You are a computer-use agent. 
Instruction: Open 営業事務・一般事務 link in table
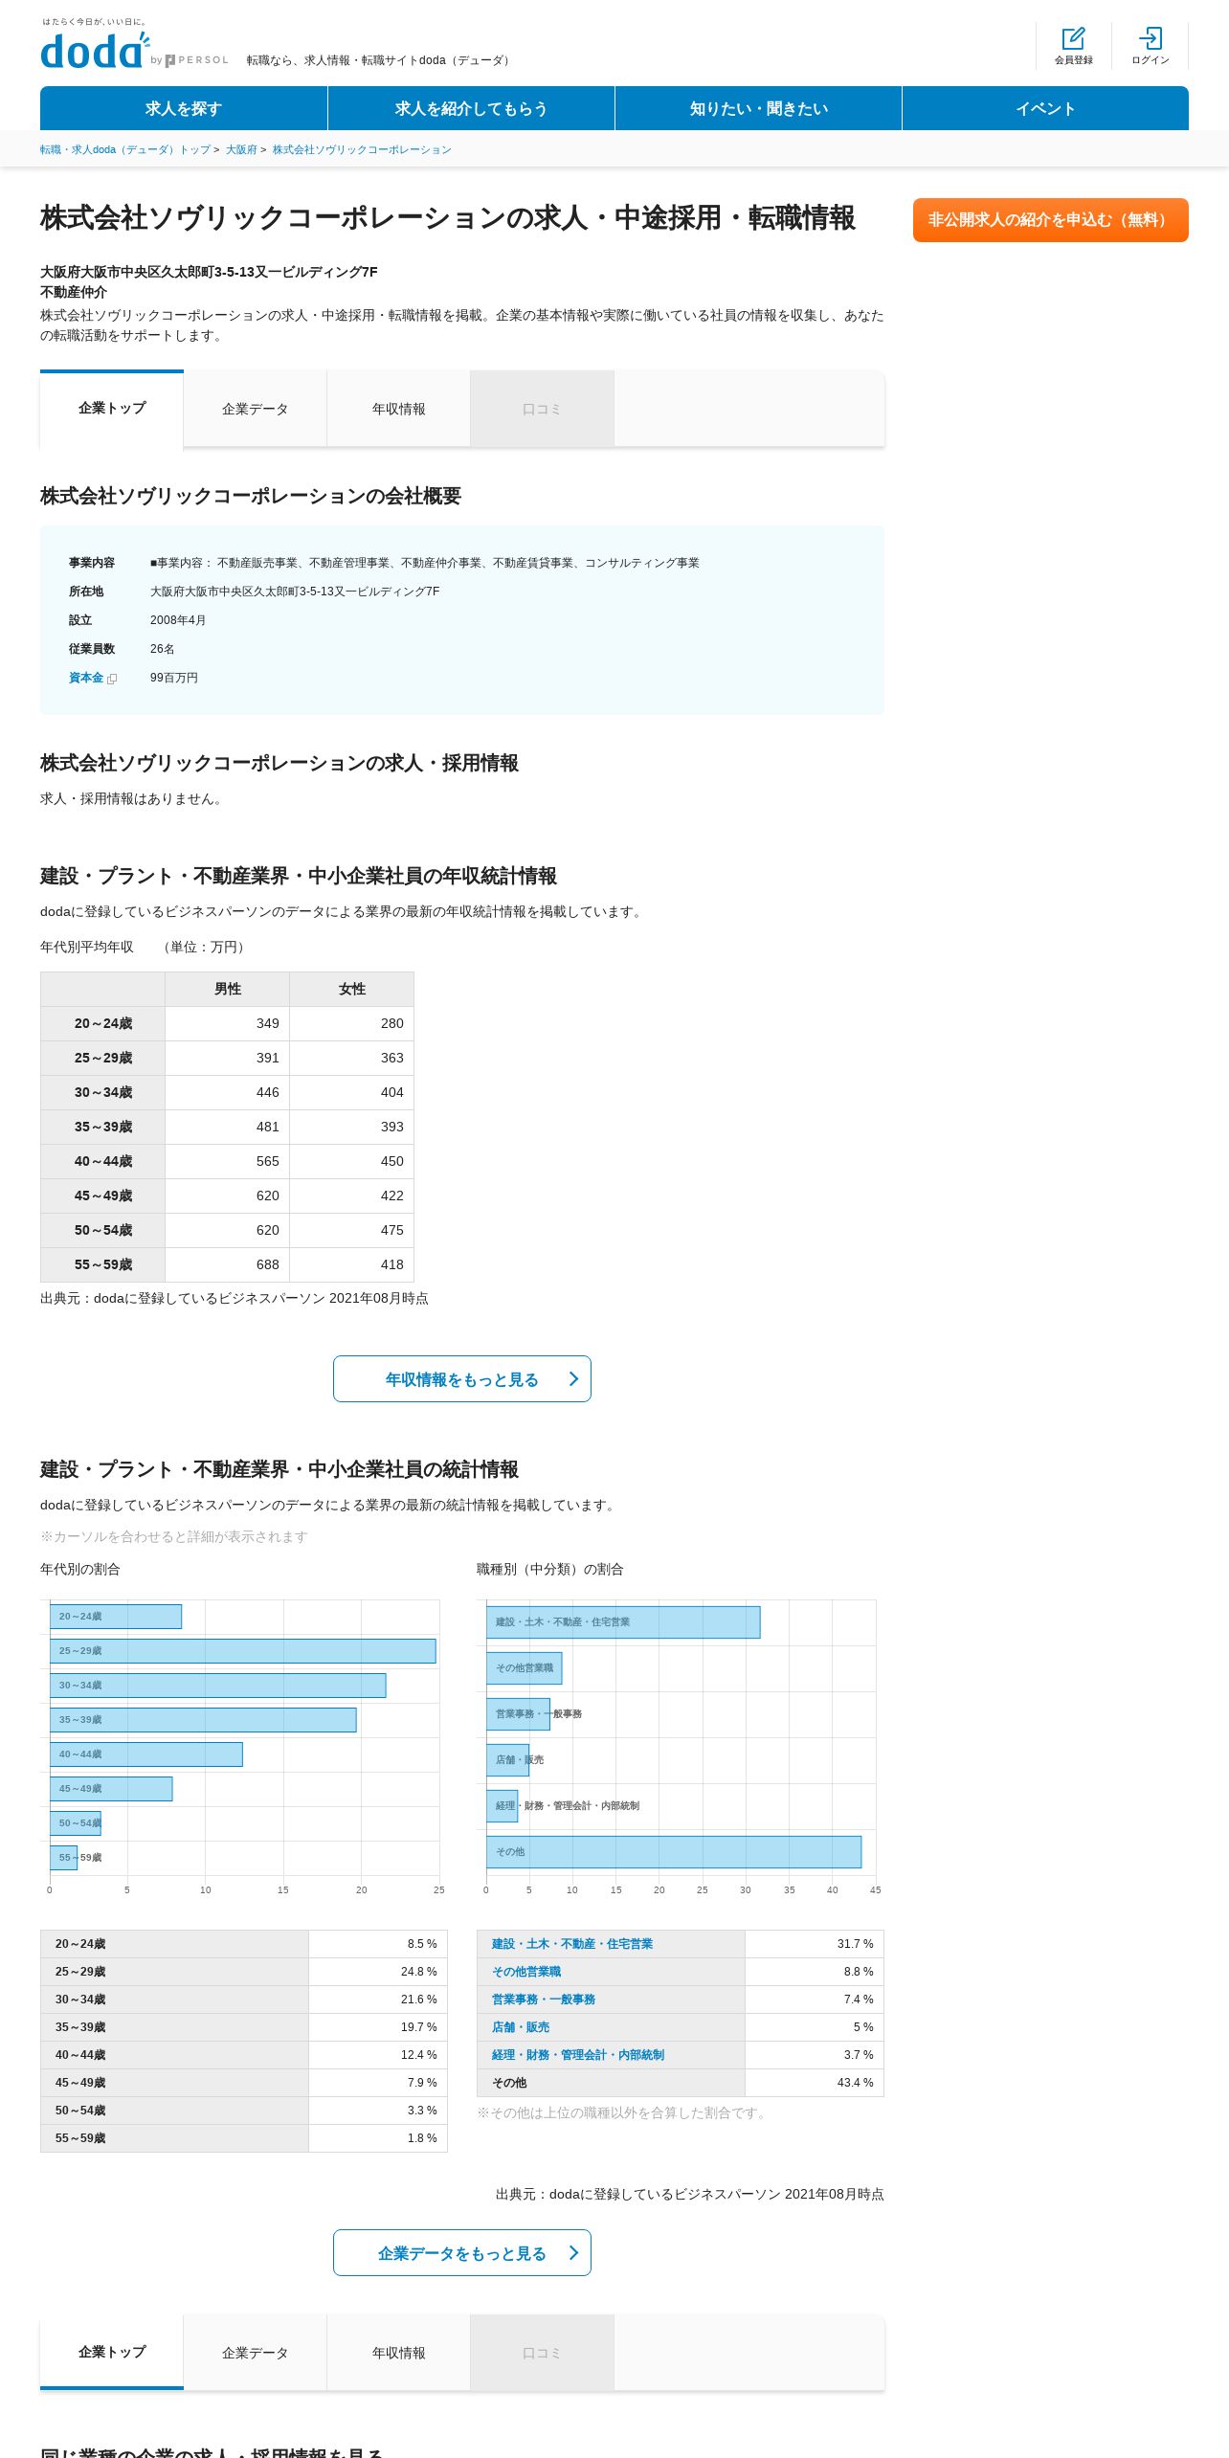coord(544,2000)
